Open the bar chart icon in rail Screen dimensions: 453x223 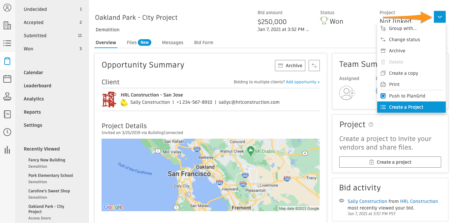coord(7,150)
